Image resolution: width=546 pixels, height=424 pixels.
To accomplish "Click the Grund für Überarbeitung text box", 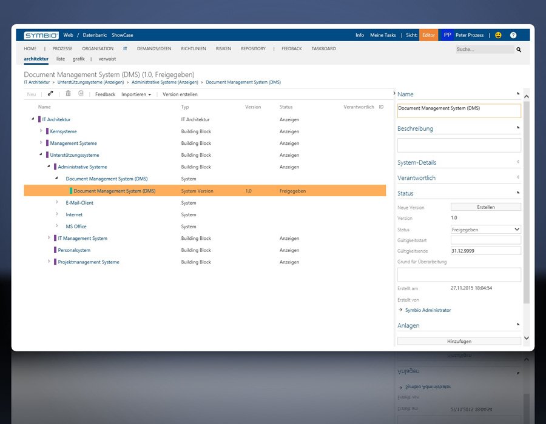I will [x=459, y=274].
